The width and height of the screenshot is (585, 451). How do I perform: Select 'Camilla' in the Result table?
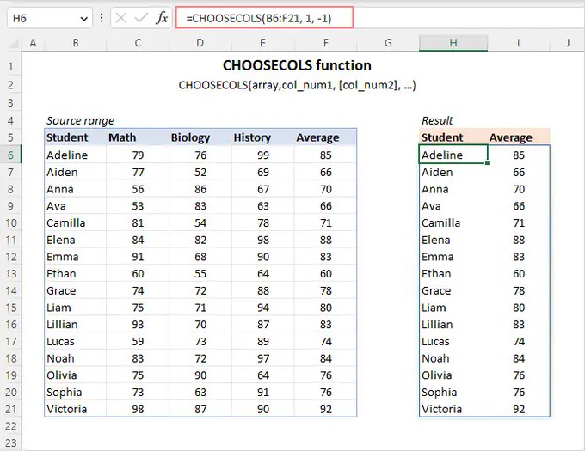click(x=453, y=223)
